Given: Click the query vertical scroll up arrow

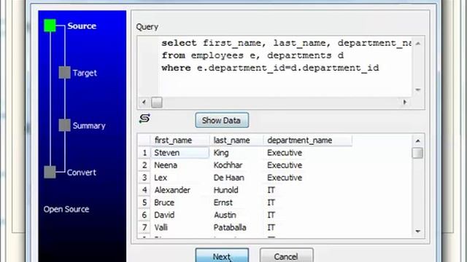Looking at the screenshot, I should coord(418,44).
